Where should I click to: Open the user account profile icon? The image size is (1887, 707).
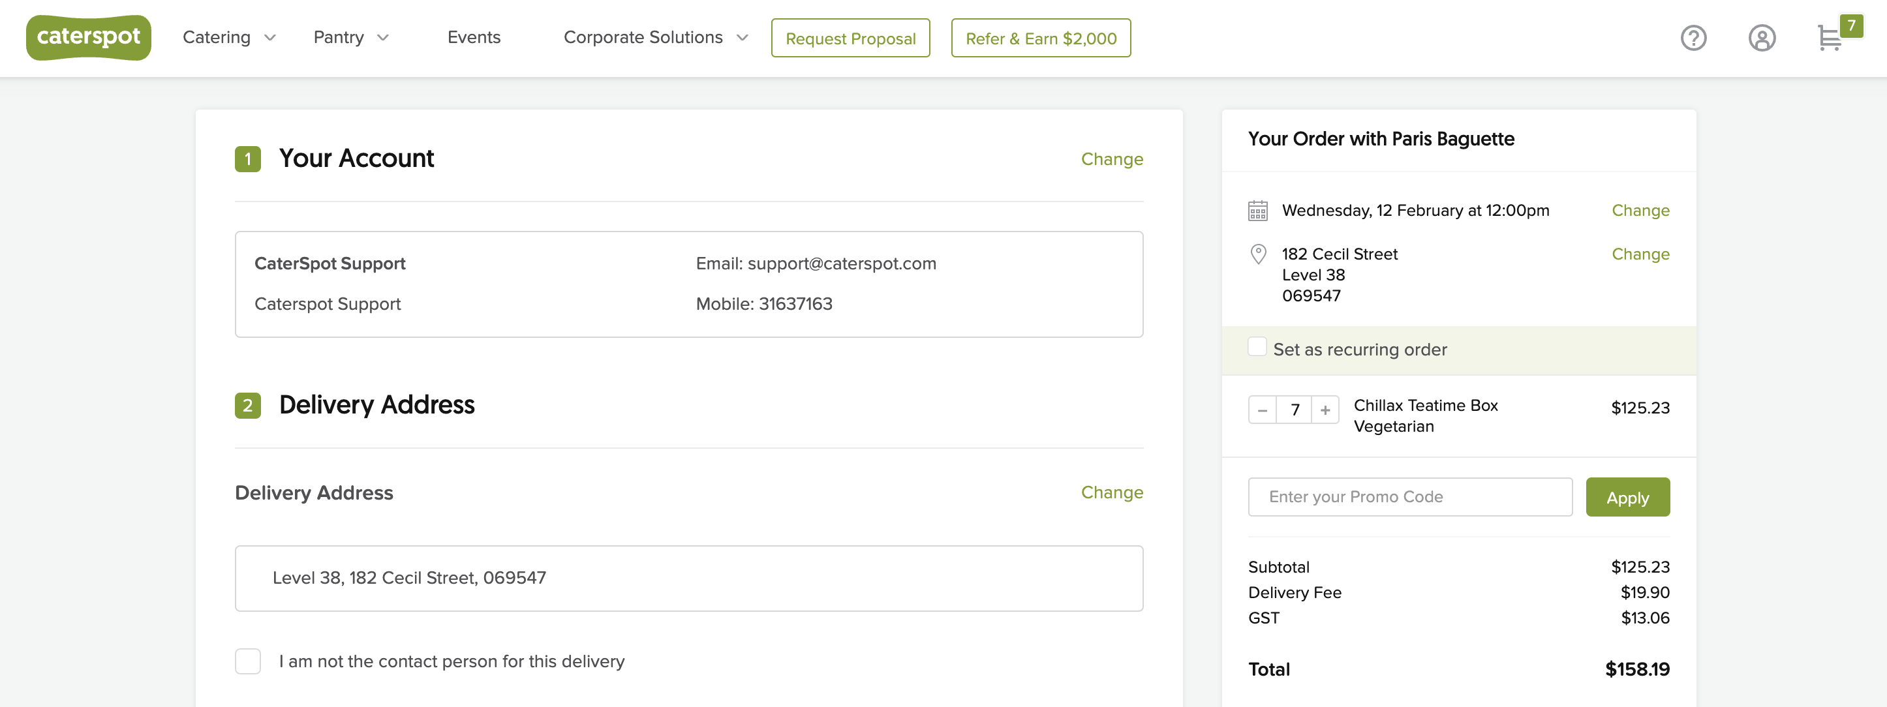pyautogui.click(x=1761, y=38)
